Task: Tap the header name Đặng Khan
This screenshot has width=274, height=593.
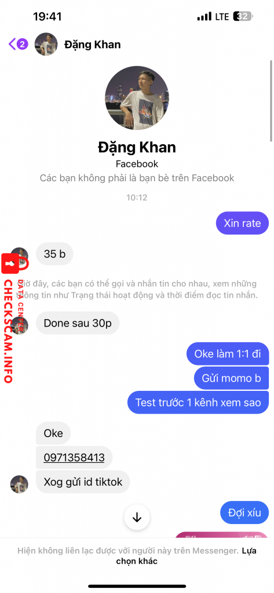Action: (92, 44)
